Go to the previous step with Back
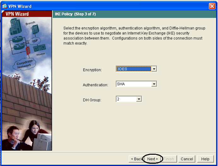The height and width of the screenshot is (166, 218). [136, 159]
